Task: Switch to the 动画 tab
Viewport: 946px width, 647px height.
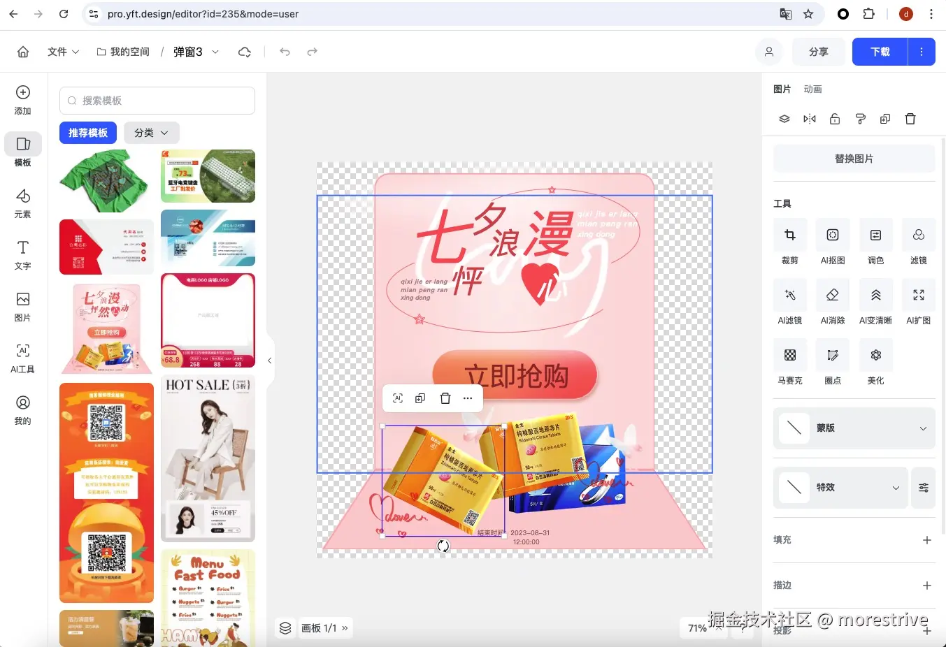Action: click(x=812, y=89)
